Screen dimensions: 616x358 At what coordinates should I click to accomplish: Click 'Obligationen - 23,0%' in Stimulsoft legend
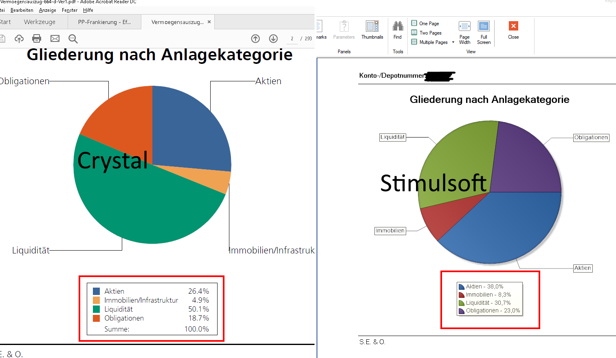click(x=493, y=310)
